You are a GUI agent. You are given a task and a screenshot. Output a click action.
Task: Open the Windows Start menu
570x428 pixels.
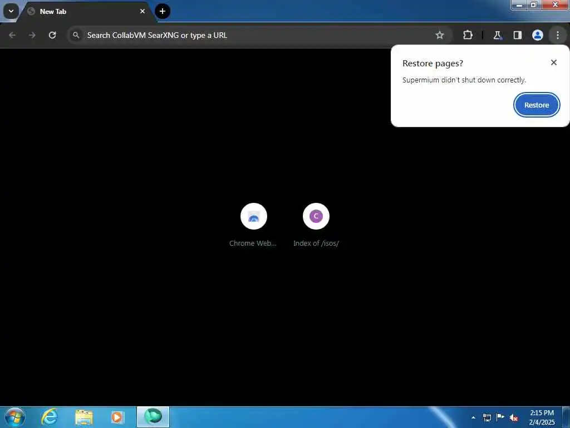[15, 417]
